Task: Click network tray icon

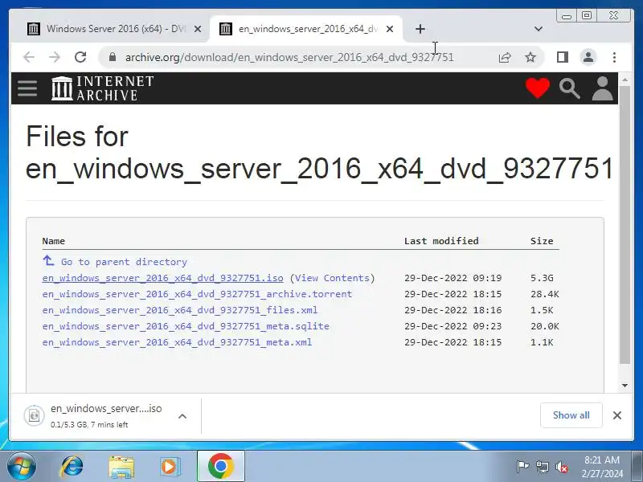Action: click(x=542, y=467)
